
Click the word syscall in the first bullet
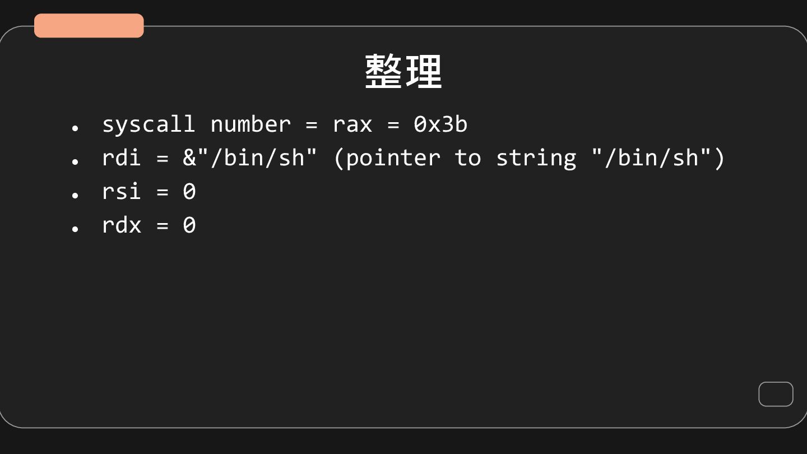point(149,124)
